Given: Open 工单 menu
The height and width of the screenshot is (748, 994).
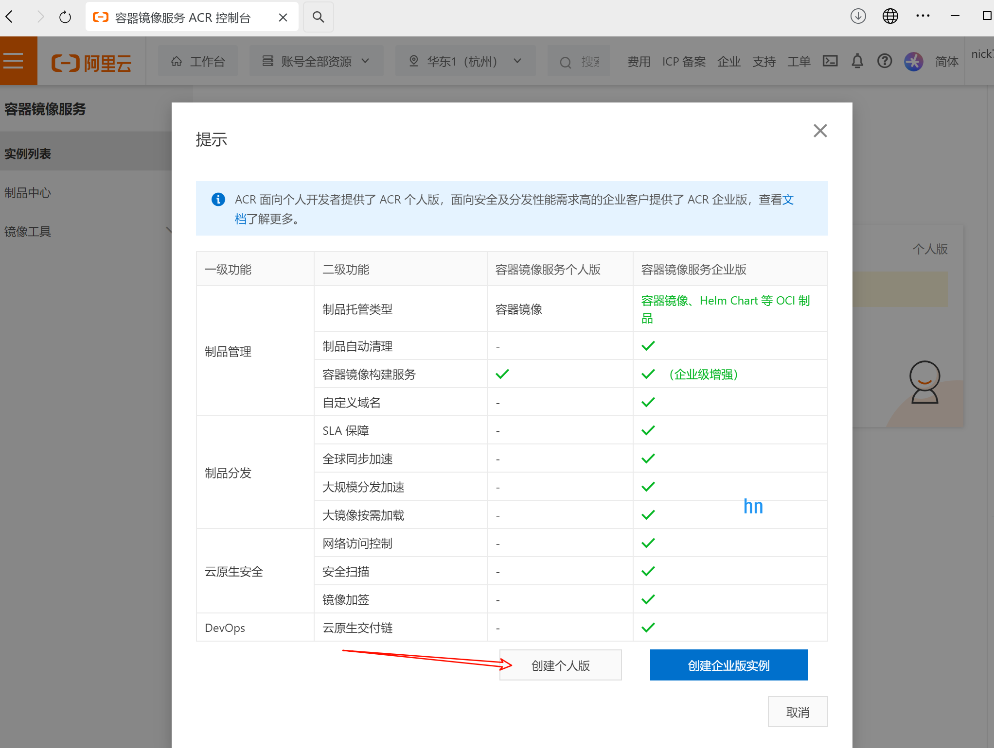Looking at the screenshot, I should click(x=799, y=62).
